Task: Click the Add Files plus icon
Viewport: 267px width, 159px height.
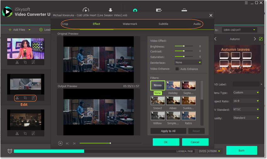Action: [10, 30]
